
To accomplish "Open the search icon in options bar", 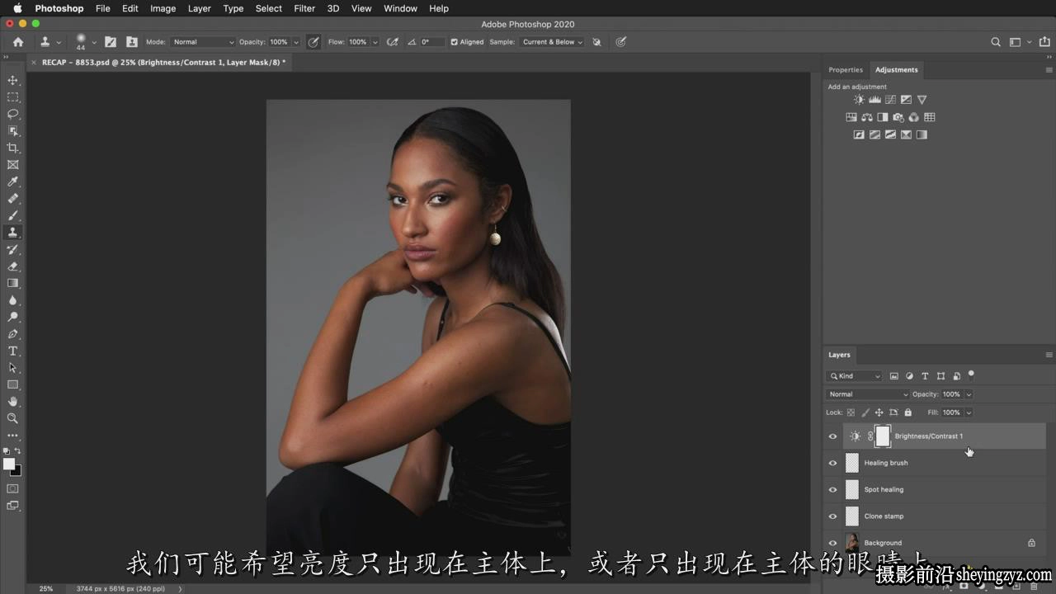I will coord(996,42).
